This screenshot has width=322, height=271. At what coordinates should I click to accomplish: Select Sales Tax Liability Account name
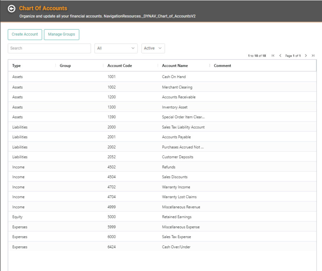click(x=183, y=127)
